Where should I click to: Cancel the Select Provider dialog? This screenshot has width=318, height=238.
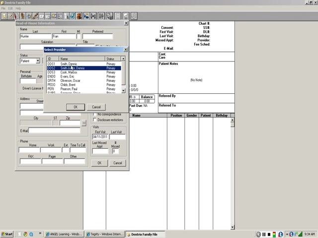[x=96, y=107]
